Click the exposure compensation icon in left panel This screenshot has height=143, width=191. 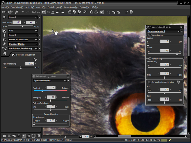[x=4, y=30]
